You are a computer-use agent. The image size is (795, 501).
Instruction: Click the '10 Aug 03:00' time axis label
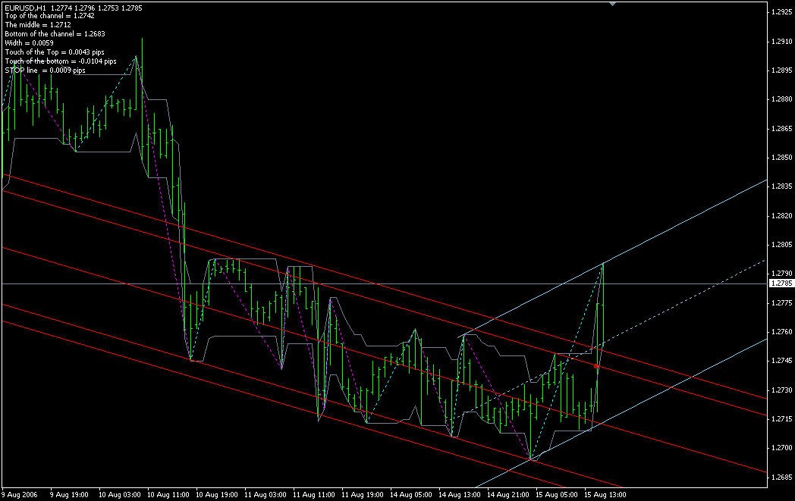tap(120, 495)
